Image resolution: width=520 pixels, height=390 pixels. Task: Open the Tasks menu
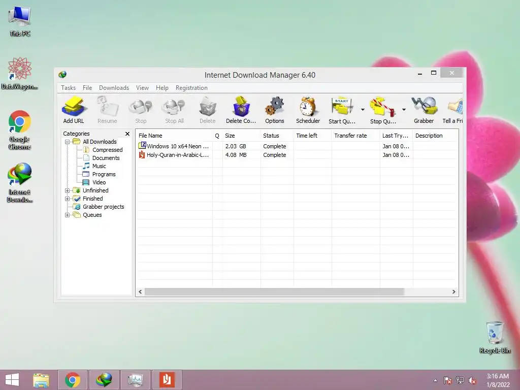click(69, 88)
